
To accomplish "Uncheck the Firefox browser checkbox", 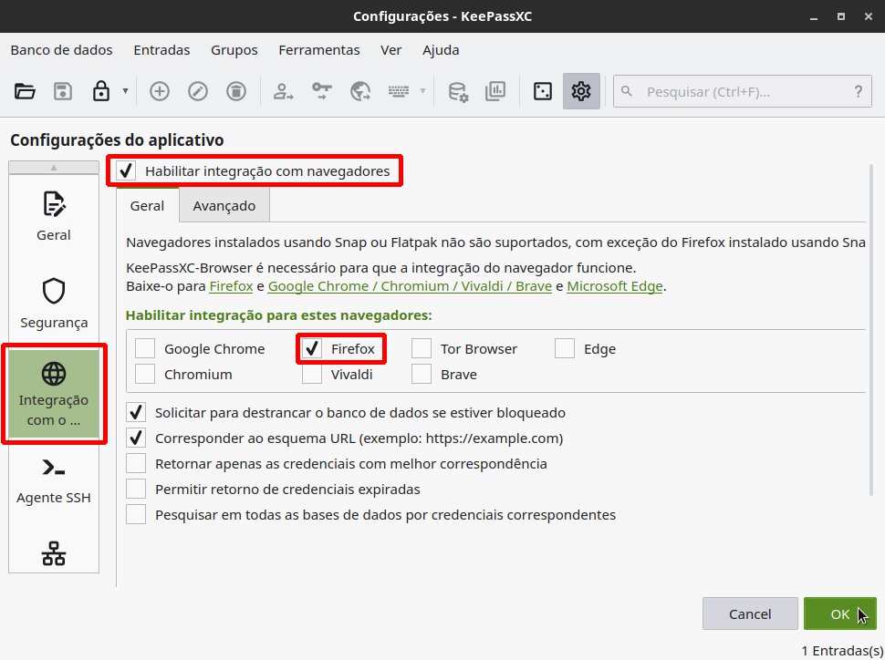I will point(311,348).
